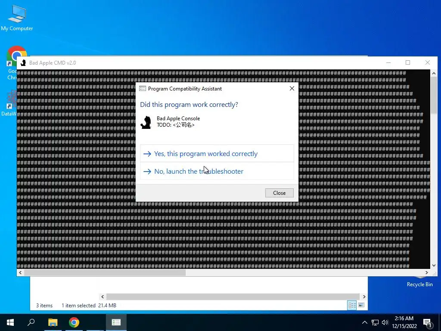Switch File Explorer to large icons view
The height and width of the screenshot is (331, 441).
(361, 306)
